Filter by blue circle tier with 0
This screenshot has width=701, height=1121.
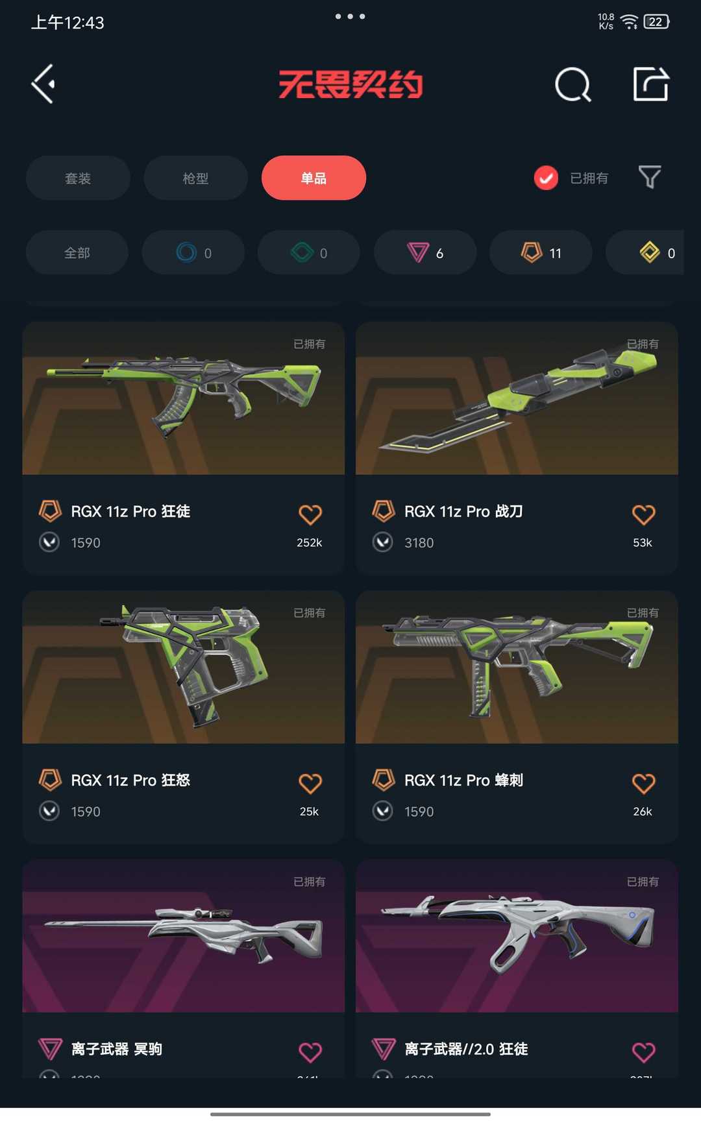[x=193, y=252]
